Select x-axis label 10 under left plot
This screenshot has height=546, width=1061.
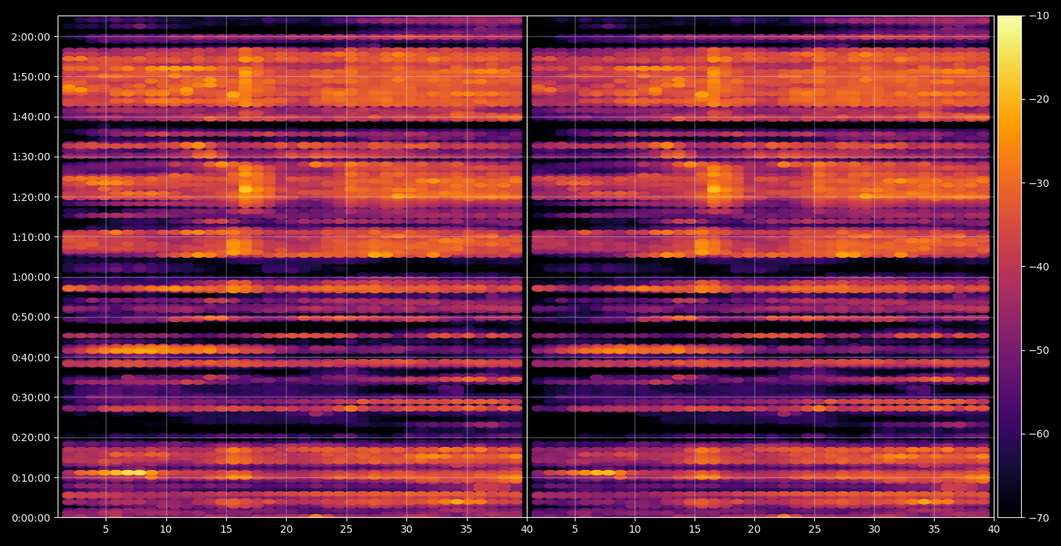point(166,530)
